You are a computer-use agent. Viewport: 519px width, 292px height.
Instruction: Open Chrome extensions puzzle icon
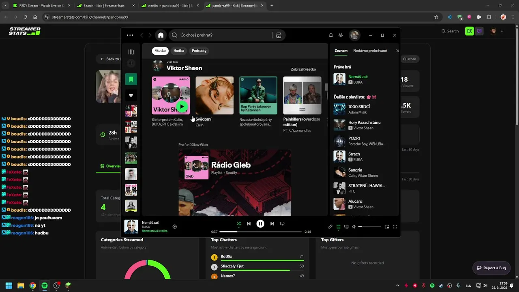pos(489,17)
